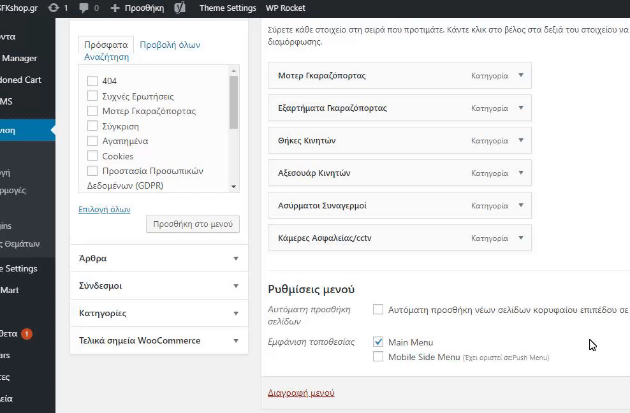Click the Yoast SEO icon in admin bar
Screen dimensions: 630x413
point(180,8)
